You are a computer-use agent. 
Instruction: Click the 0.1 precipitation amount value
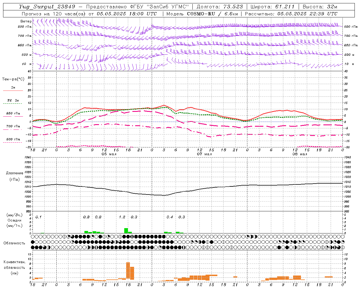39,217
